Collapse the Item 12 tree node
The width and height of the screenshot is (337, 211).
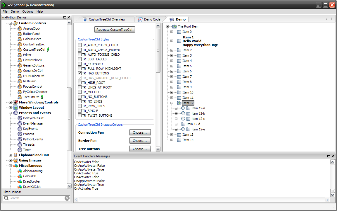click(x=172, y=103)
